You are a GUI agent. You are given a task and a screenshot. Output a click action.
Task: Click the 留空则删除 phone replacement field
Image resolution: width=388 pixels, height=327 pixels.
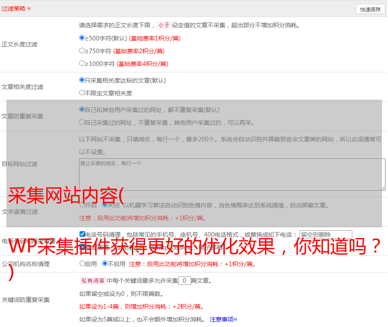pos(325,234)
